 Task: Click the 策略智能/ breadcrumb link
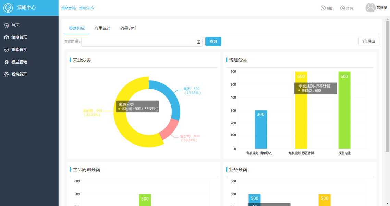(69, 8)
